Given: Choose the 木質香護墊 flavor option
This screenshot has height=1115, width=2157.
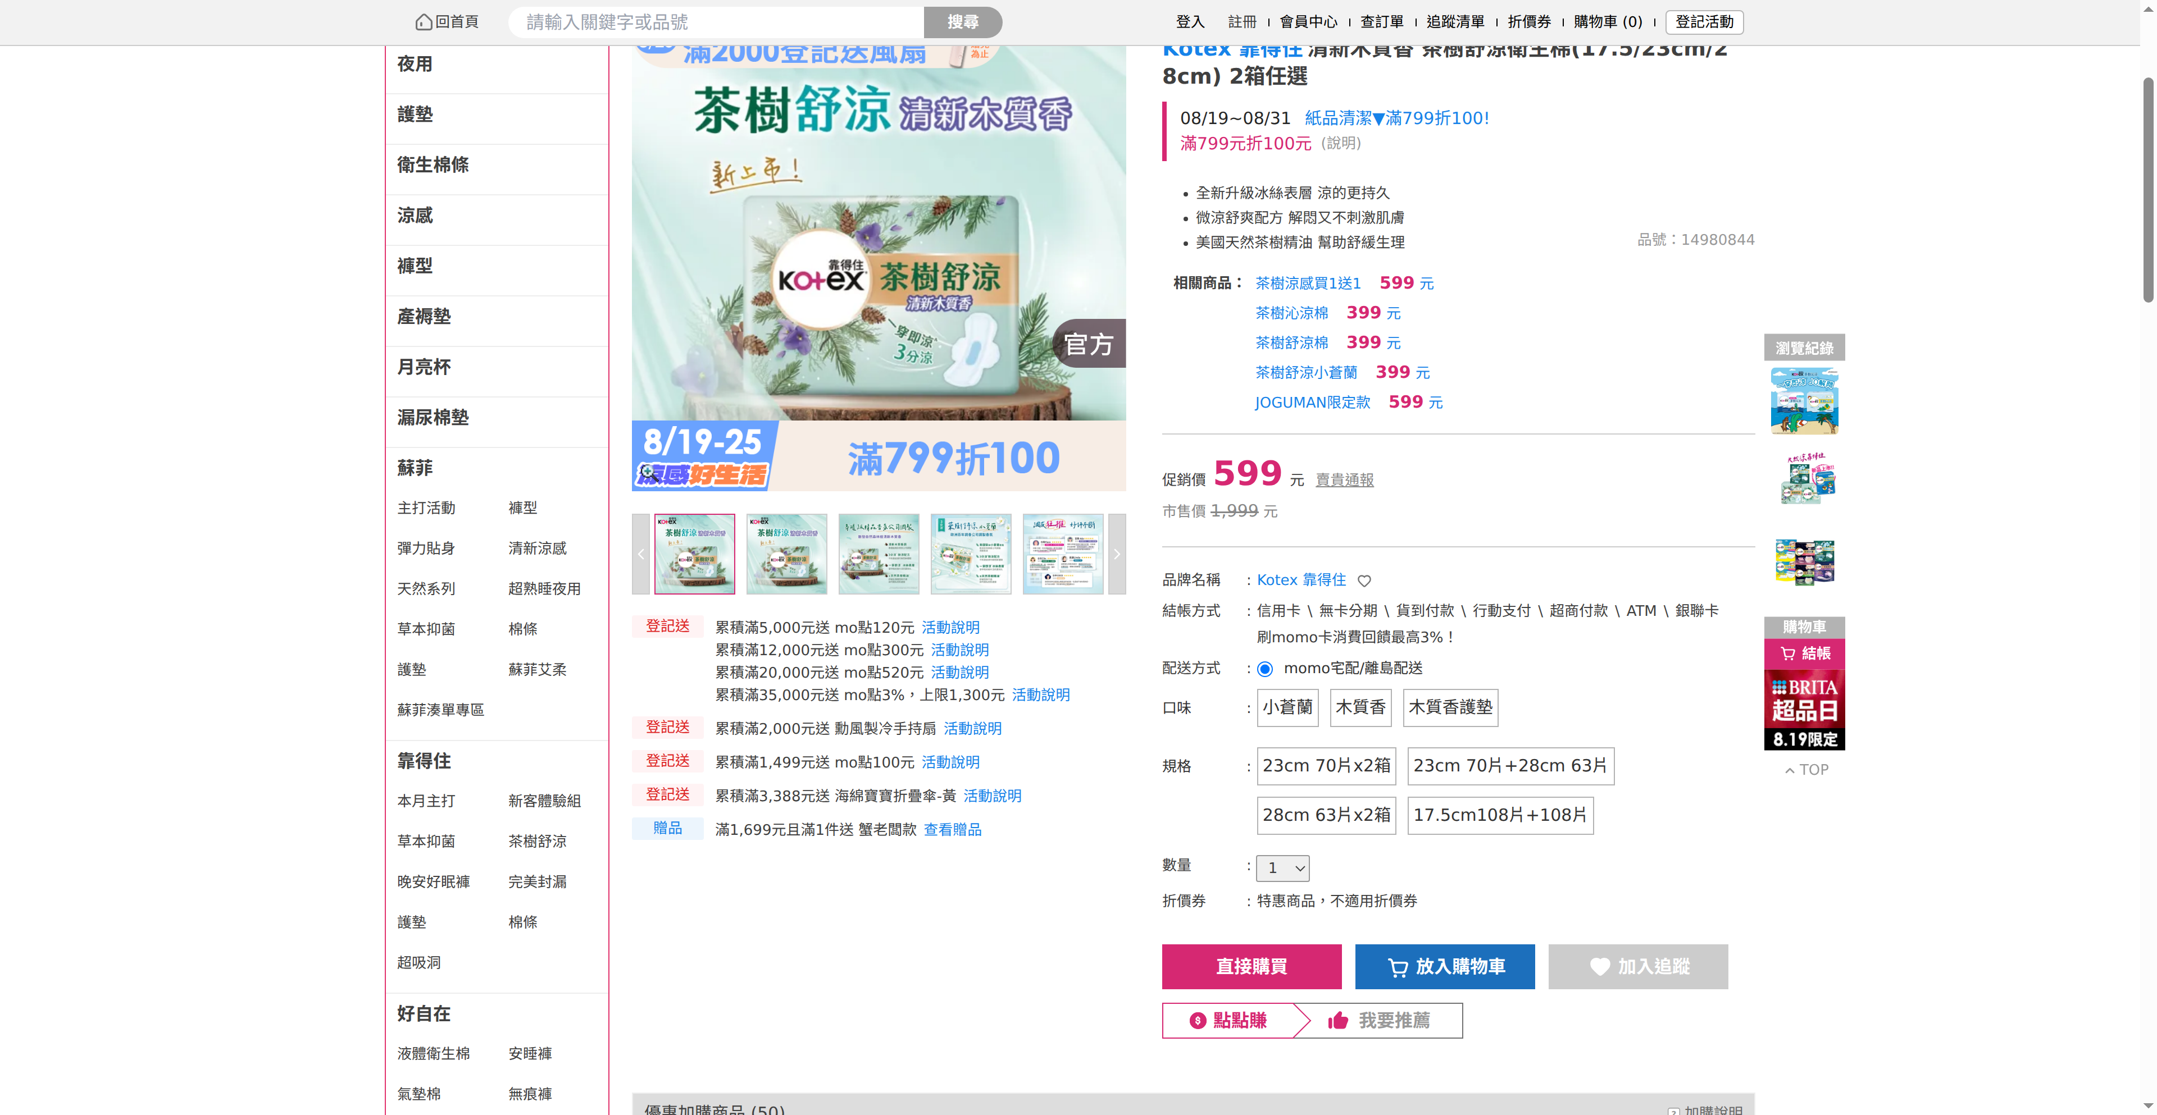Looking at the screenshot, I should coord(1450,707).
